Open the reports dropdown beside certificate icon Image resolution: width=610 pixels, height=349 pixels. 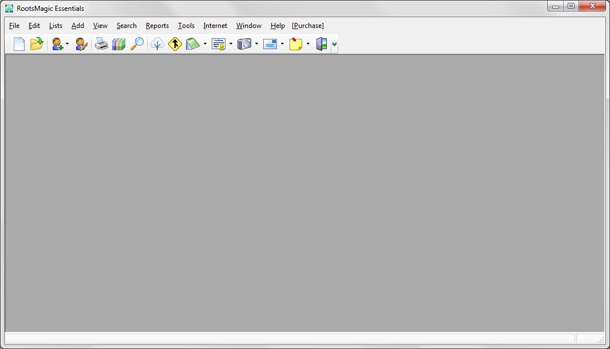(x=231, y=44)
